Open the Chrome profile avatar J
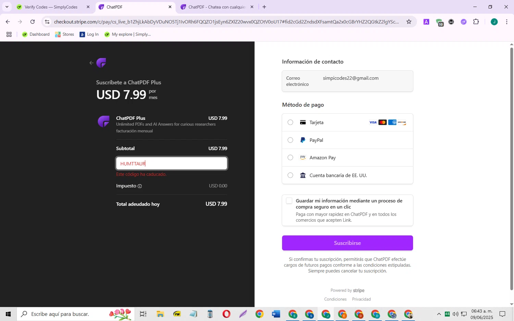Image resolution: width=514 pixels, height=321 pixels. [x=494, y=22]
